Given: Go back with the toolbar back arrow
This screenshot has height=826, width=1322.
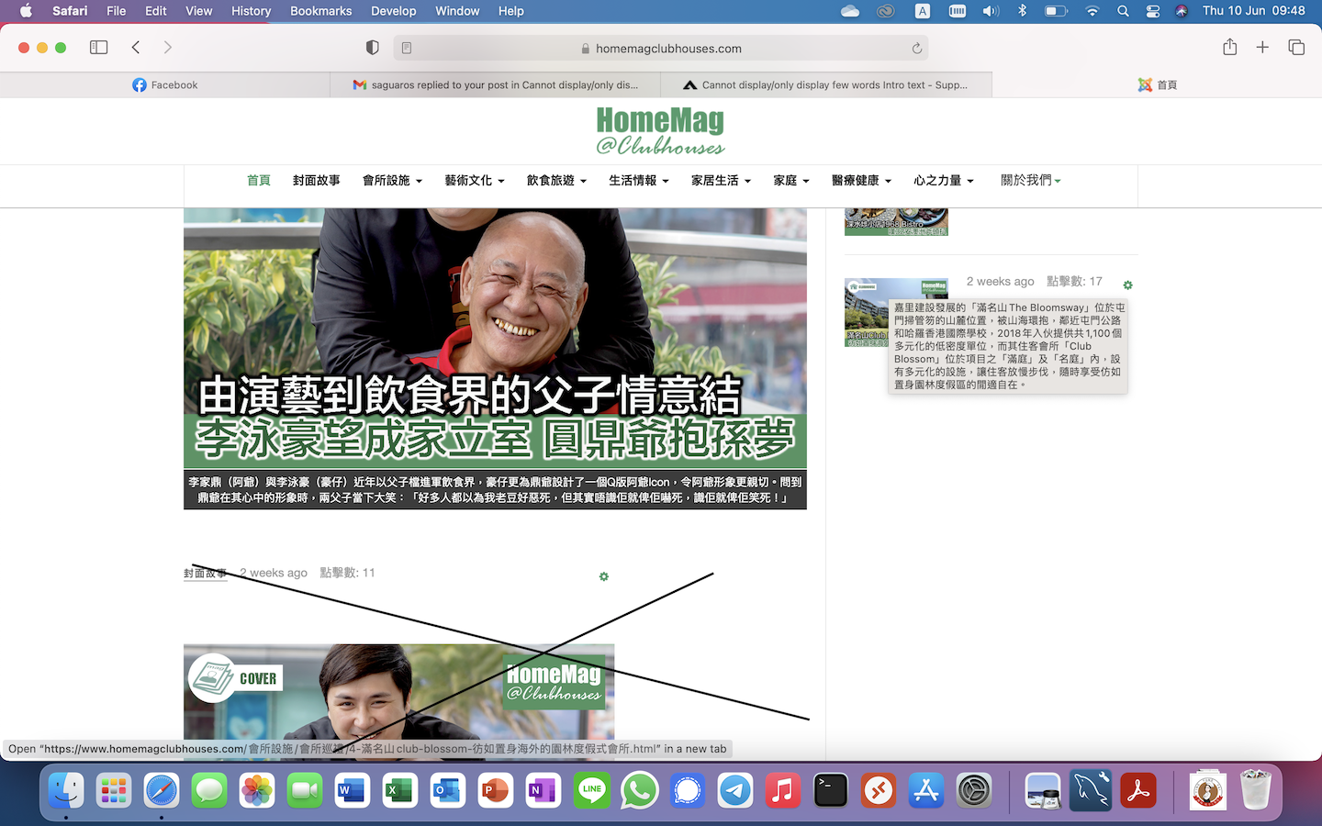Looking at the screenshot, I should [x=136, y=48].
